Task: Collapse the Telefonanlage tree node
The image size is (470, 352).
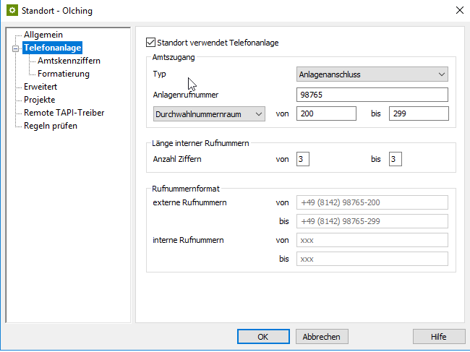Action: pos(15,48)
